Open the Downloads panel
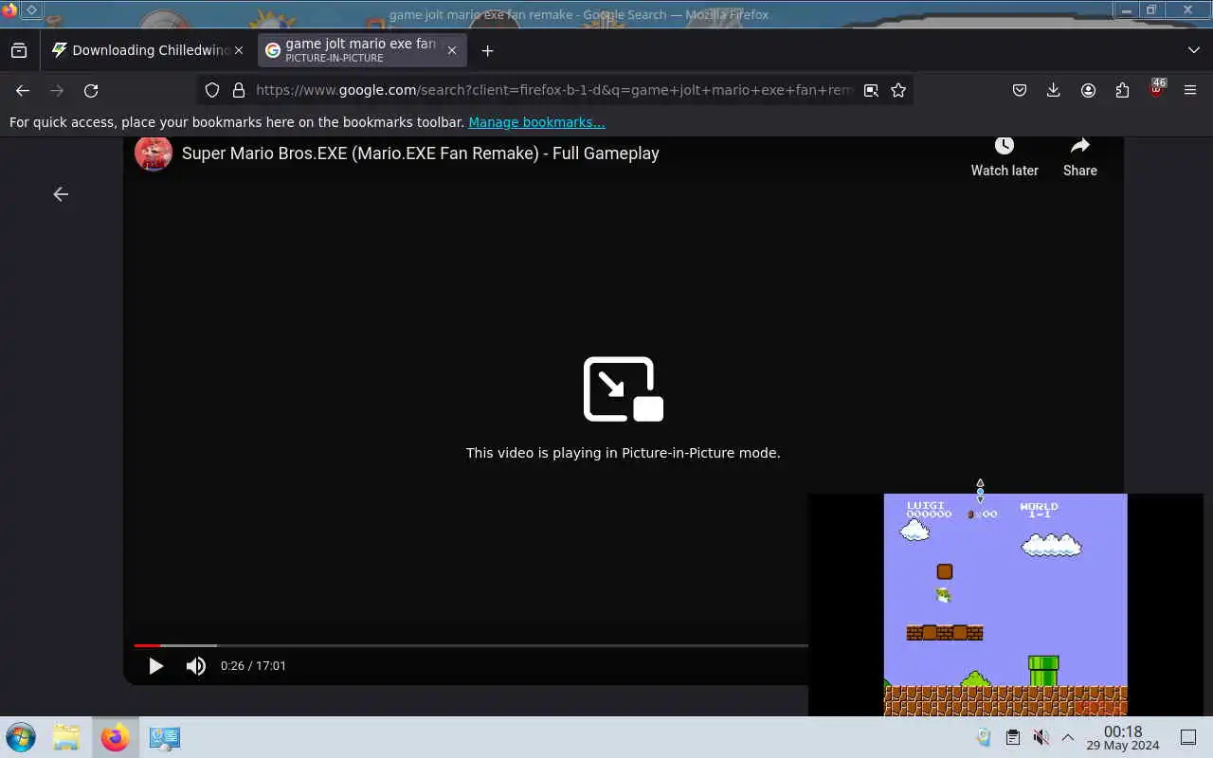The height and width of the screenshot is (758, 1213). click(x=1054, y=90)
